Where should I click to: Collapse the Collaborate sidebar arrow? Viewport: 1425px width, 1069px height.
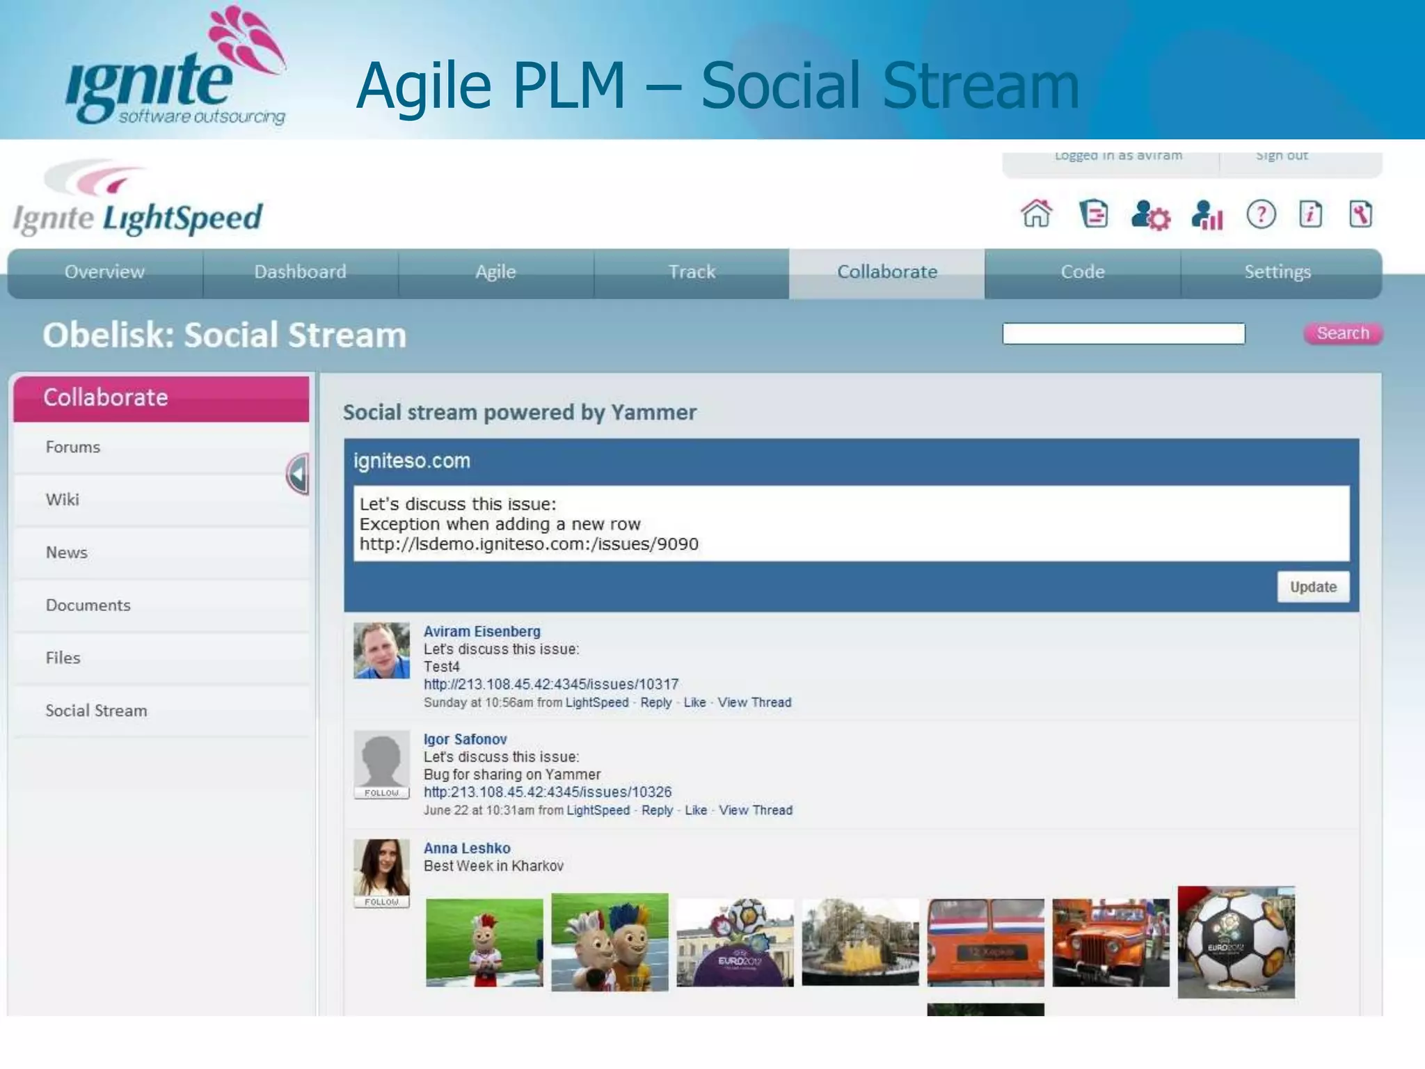298,475
